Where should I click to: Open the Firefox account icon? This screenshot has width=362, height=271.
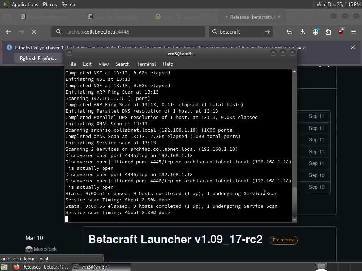[x=315, y=32]
